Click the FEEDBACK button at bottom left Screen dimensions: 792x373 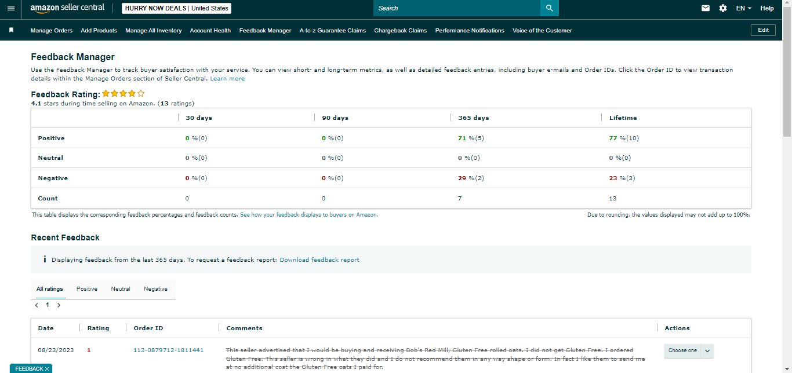click(x=29, y=368)
